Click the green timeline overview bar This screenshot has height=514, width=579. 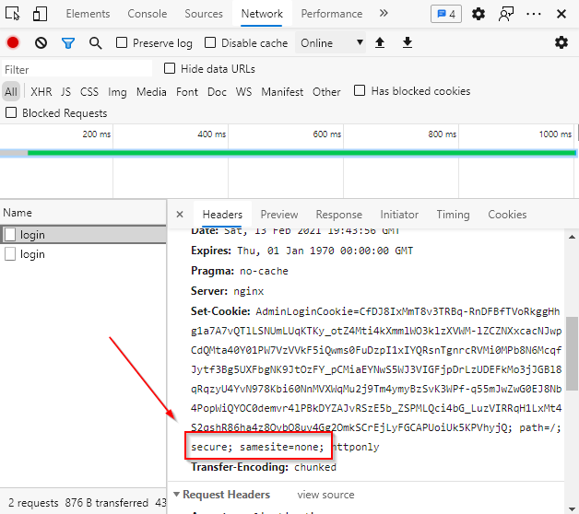[x=302, y=153]
